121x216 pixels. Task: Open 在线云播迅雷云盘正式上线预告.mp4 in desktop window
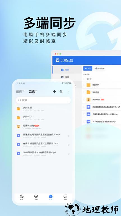point(105,114)
